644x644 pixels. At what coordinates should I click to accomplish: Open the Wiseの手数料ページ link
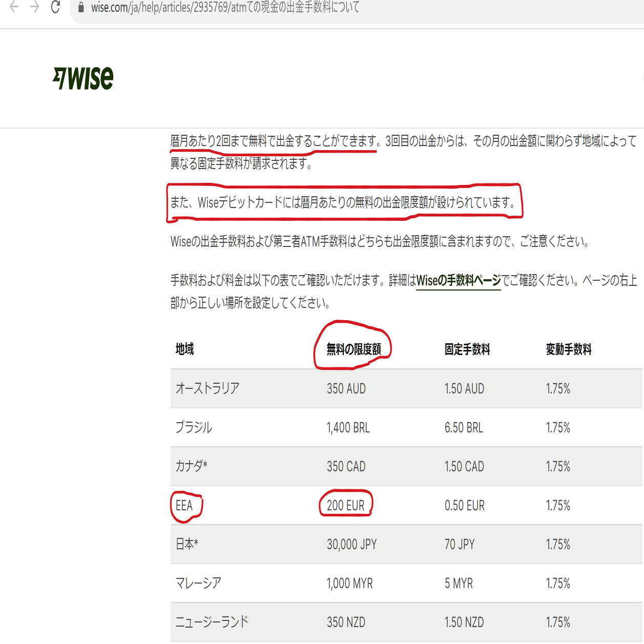coord(459,280)
